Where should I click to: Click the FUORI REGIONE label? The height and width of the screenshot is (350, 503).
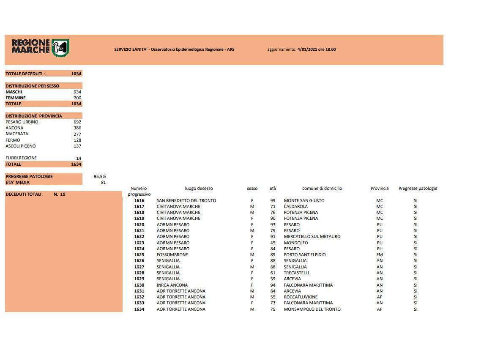pyautogui.click(x=21, y=158)
